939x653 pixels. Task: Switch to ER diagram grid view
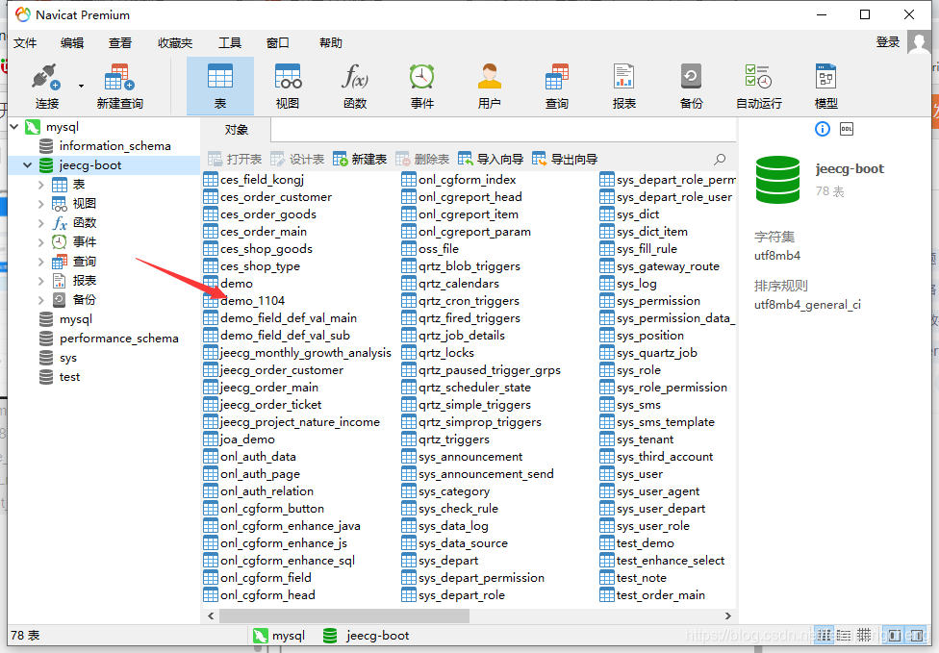pos(864,635)
